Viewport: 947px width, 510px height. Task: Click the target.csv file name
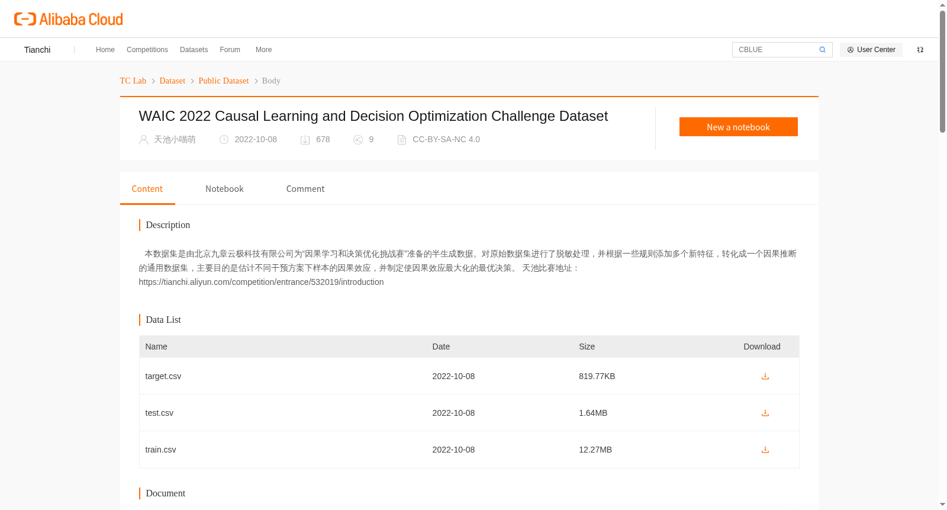pos(163,376)
